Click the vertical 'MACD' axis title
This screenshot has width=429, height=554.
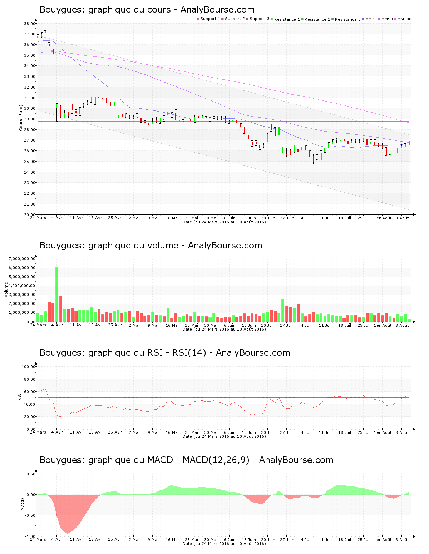(x=23, y=504)
